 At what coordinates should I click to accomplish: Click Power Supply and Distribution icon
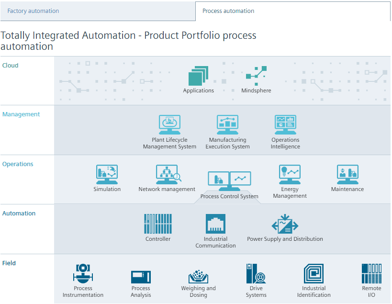[x=285, y=224]
